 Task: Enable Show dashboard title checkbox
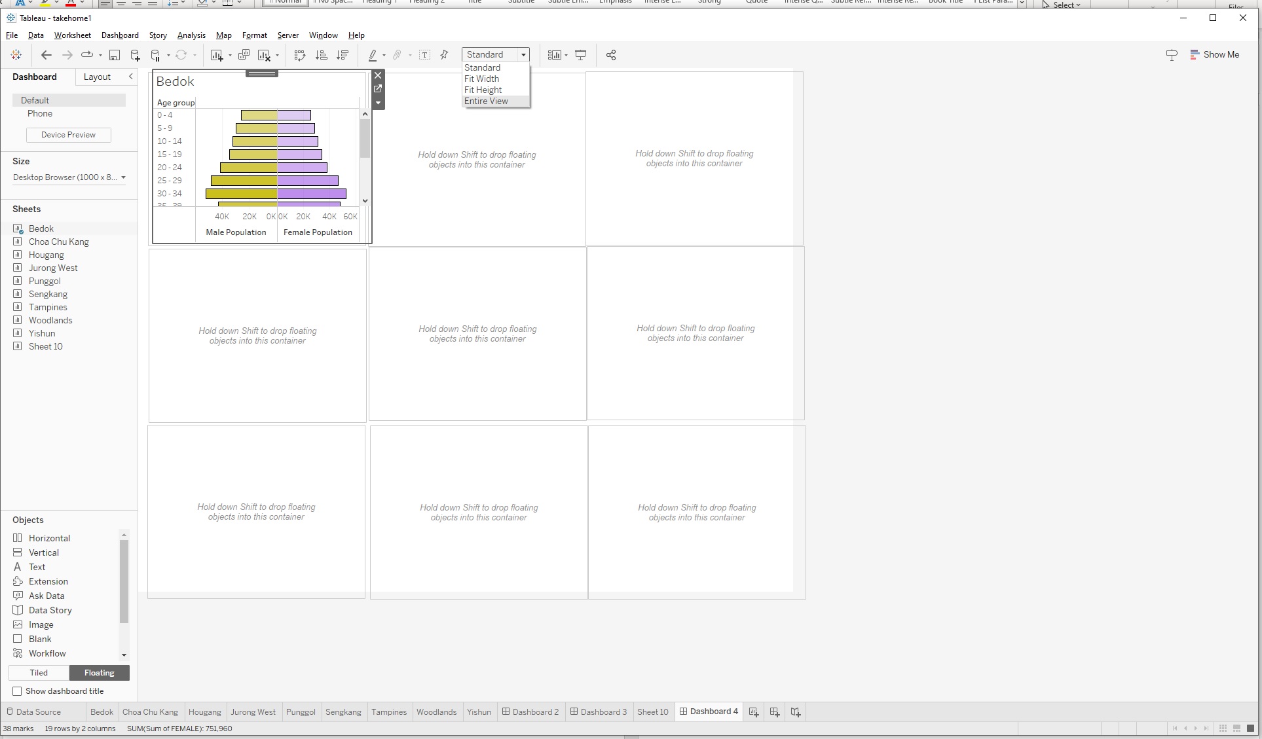click(x=18, y=691)
